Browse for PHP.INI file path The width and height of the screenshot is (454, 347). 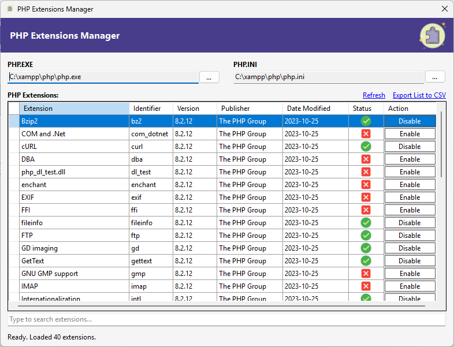[434, 77]
